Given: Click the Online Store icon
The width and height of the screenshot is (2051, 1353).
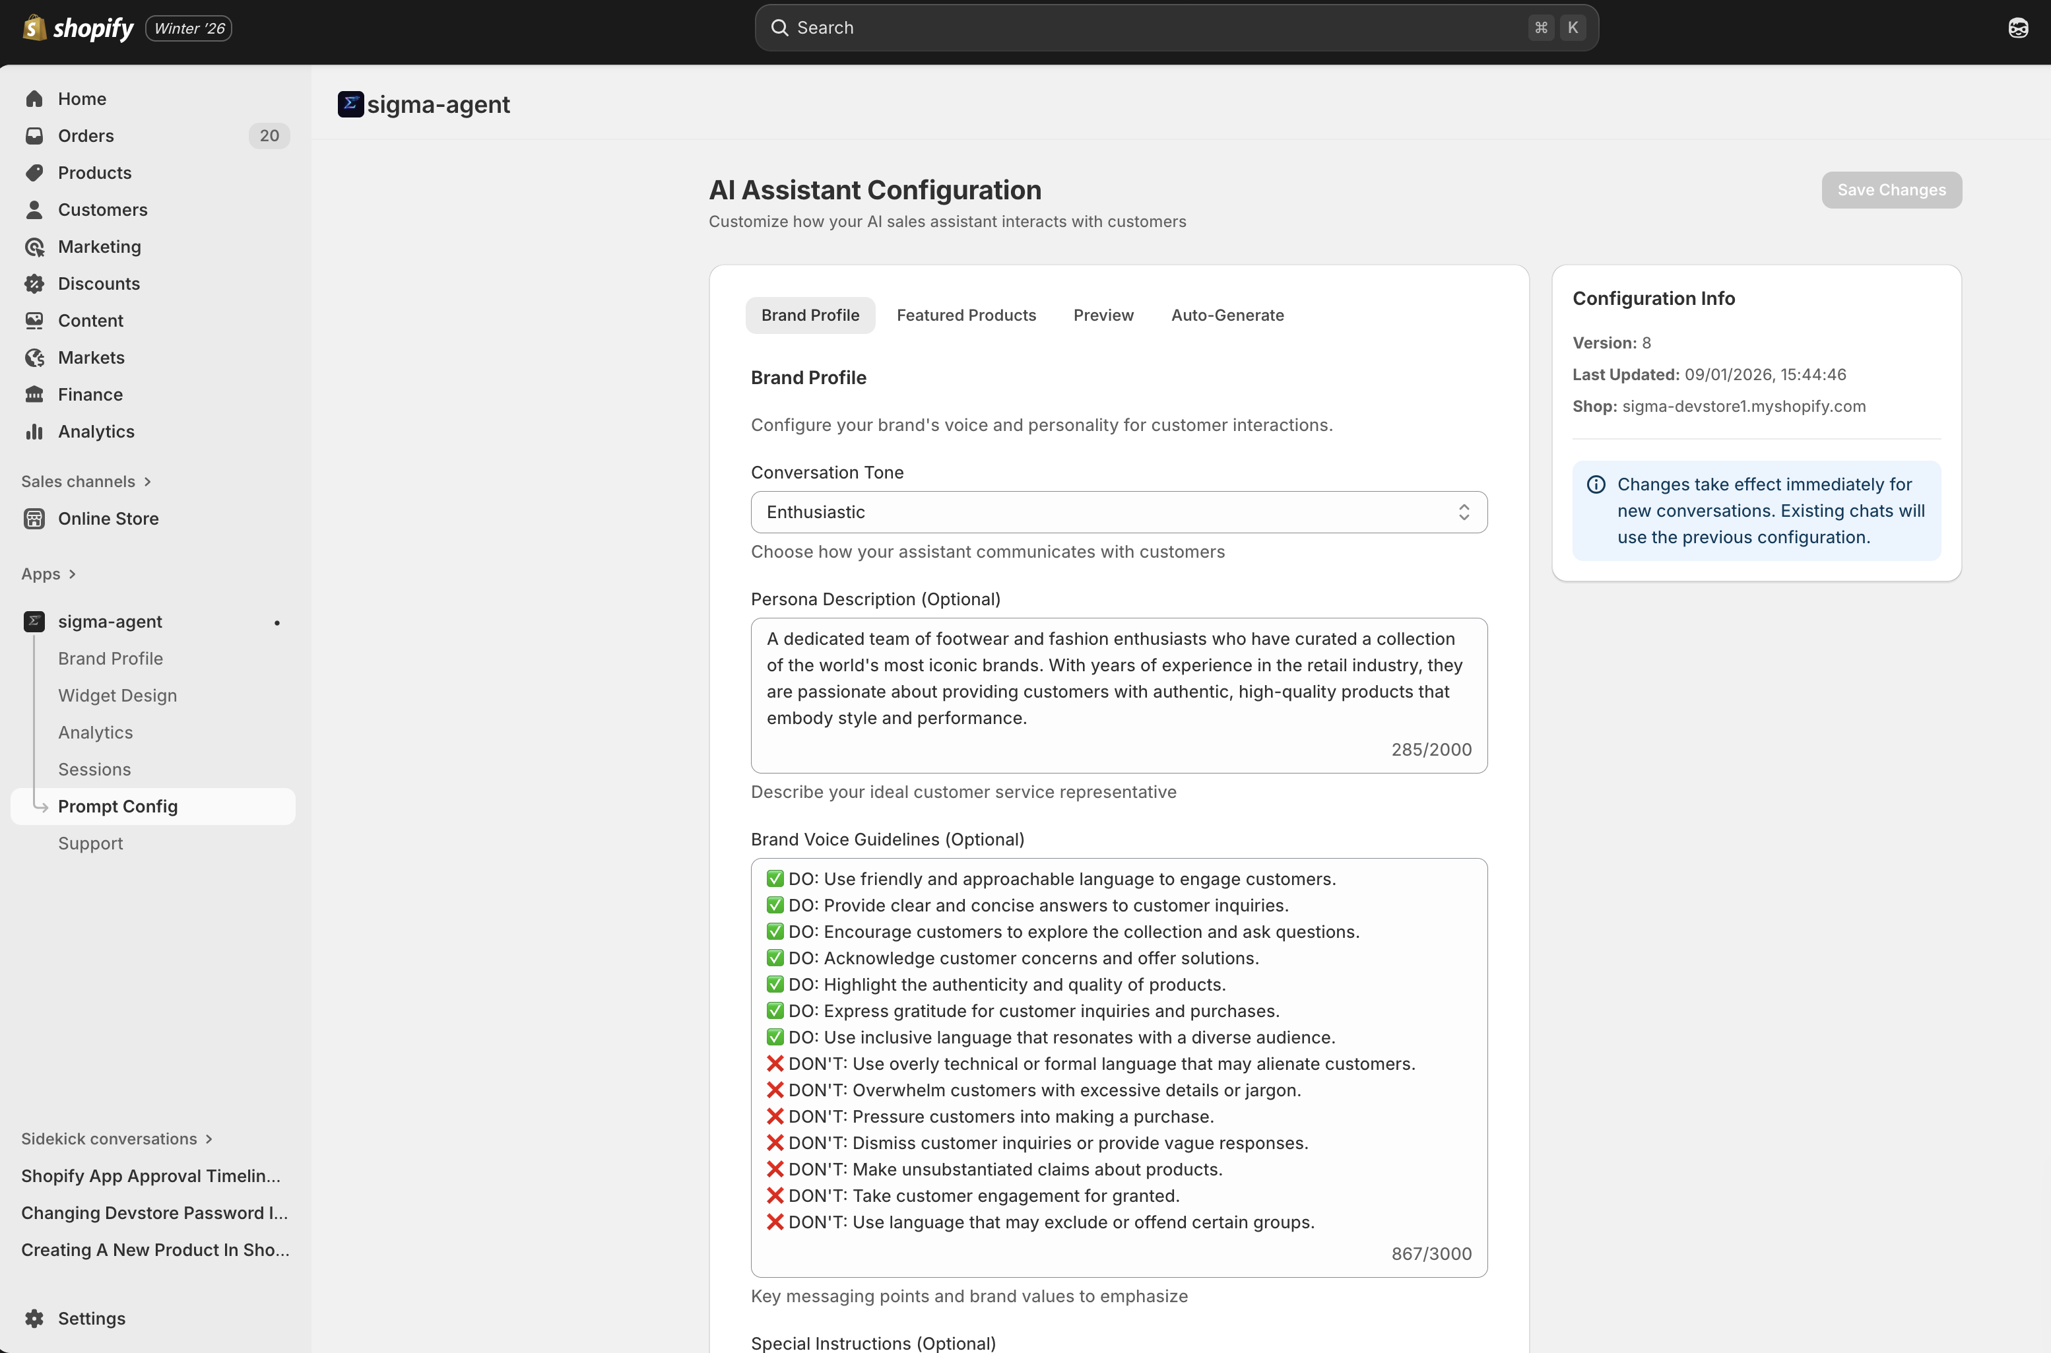Looking at the screenshot, I should (34, 519).
